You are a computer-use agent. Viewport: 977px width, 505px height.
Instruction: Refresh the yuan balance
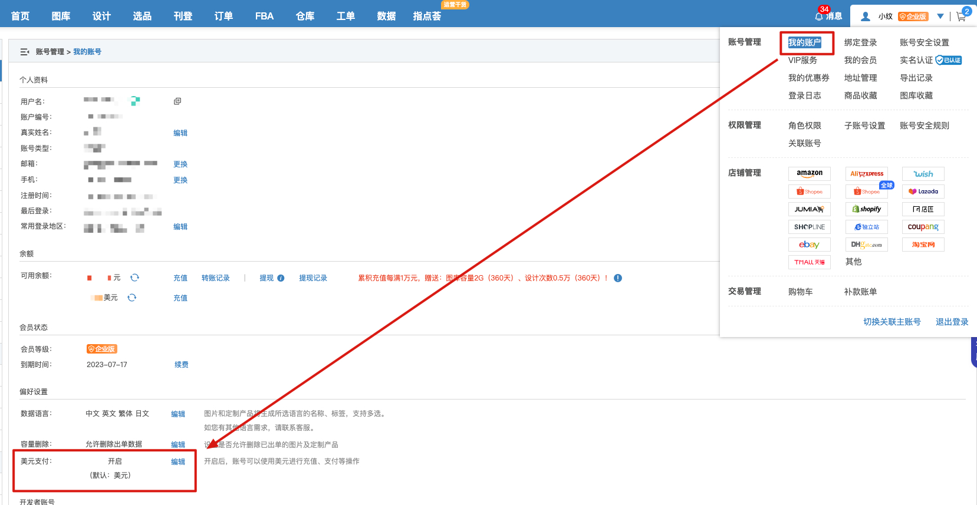tap(134, 278)
